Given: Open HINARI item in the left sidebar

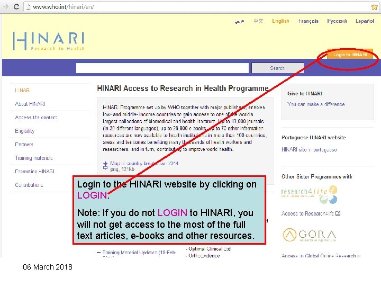Looking at the screenshot, I should coord(23,91).
